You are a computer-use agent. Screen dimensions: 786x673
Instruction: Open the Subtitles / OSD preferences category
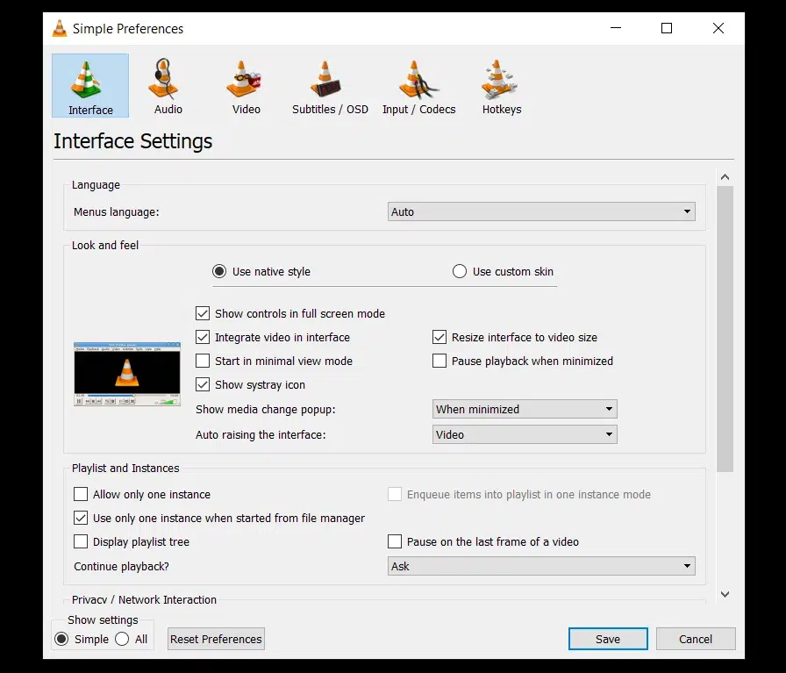tap(330, 86)
